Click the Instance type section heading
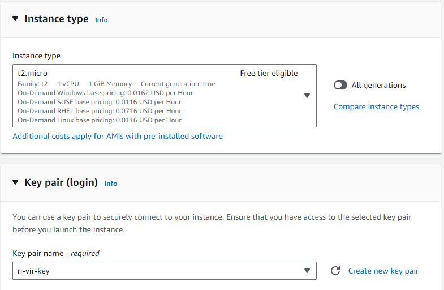This screenshot has width=444, height=290. (x=57, y=19)
